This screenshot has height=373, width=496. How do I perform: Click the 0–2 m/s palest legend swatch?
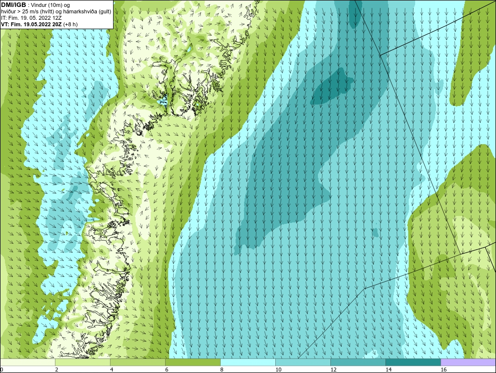point(28,362)
